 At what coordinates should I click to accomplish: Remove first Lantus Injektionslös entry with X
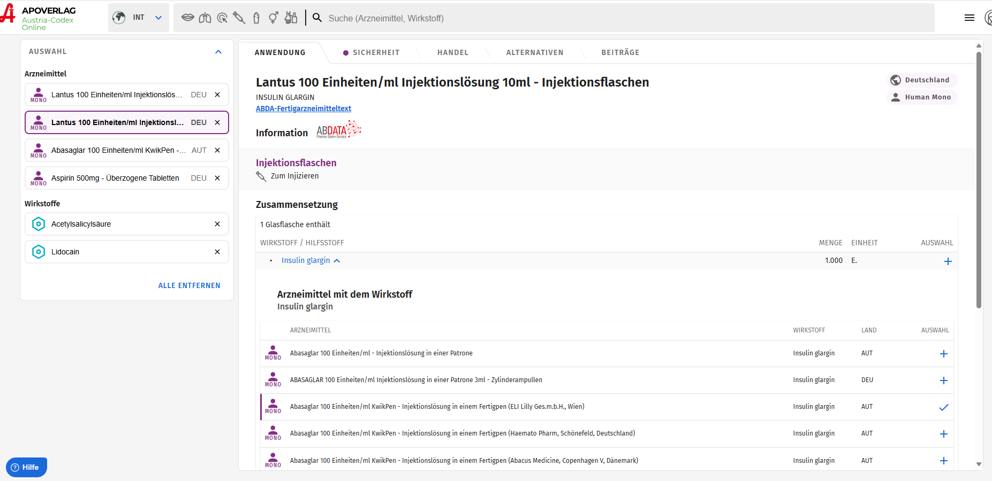pos(217,95)
